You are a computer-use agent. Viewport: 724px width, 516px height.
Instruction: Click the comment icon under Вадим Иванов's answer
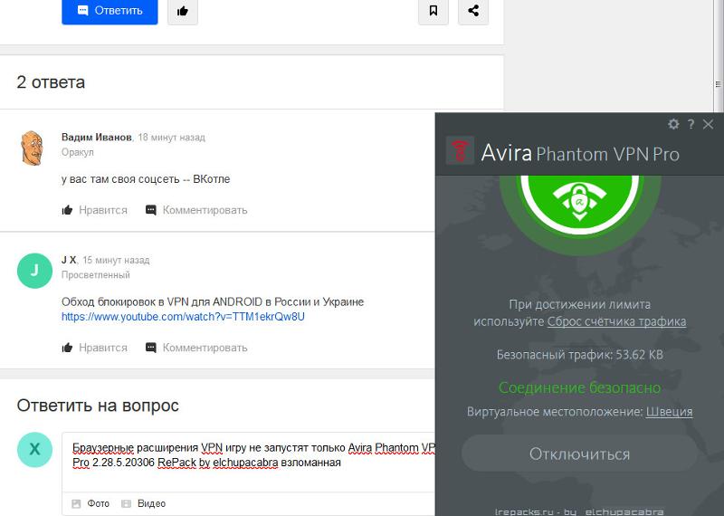tap(151, 210)
